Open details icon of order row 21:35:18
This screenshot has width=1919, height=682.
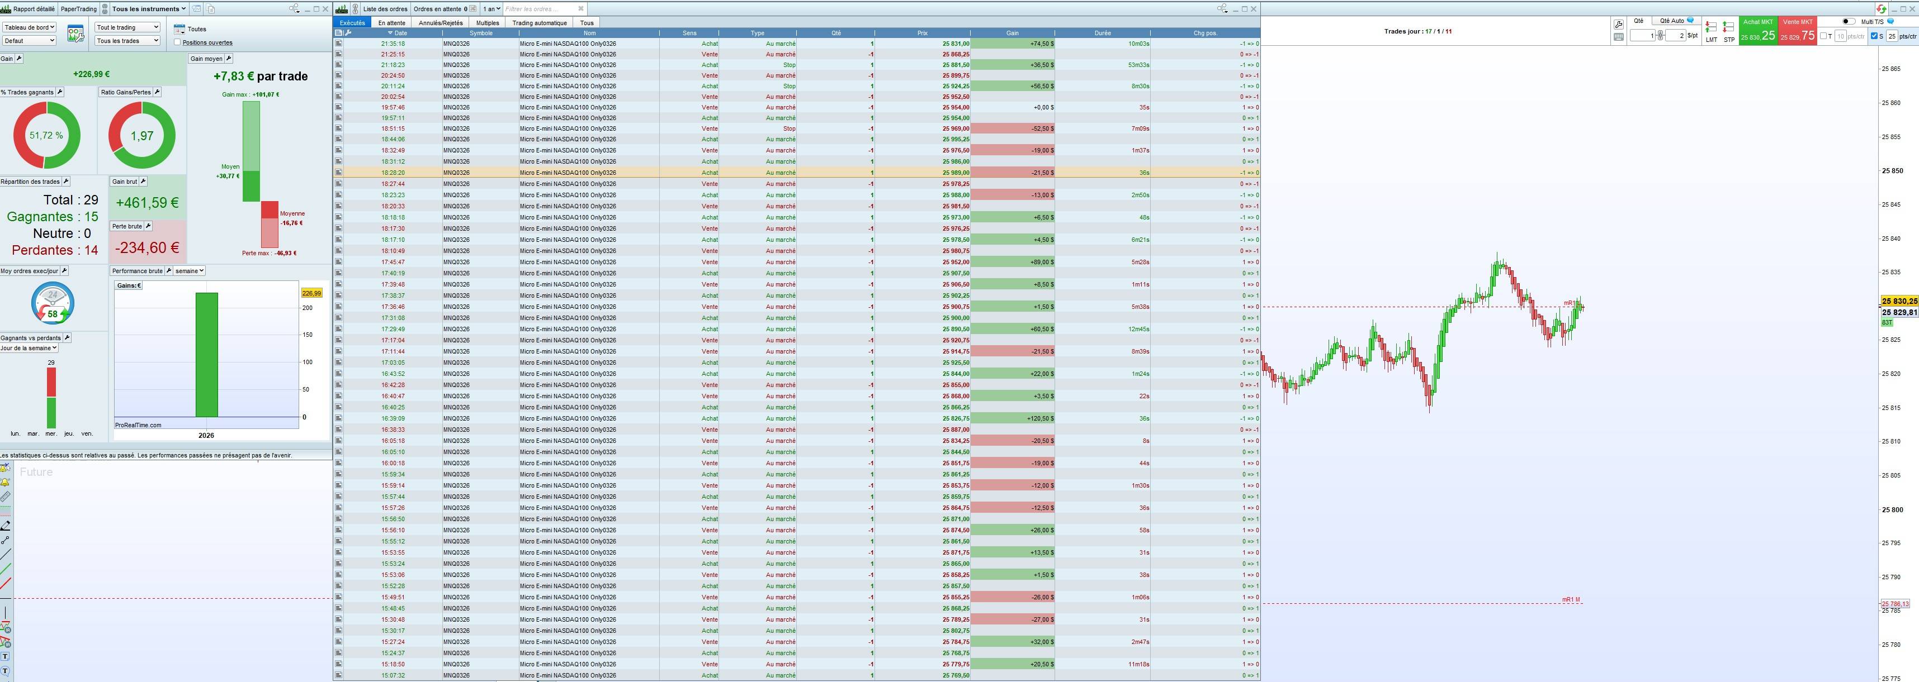(x=338, y=43)
